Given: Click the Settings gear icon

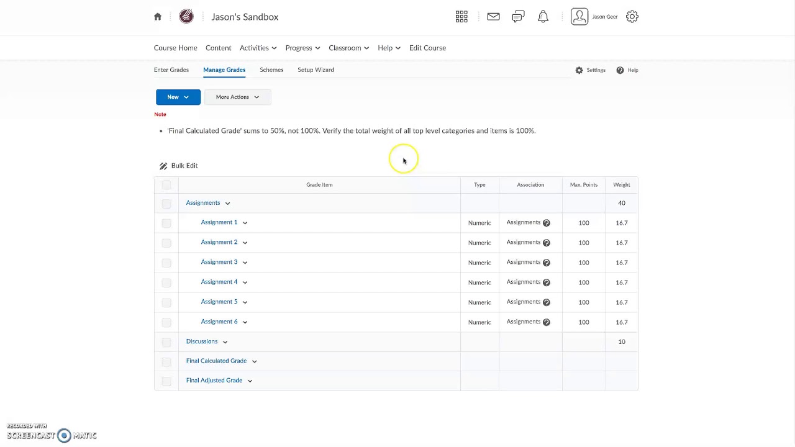Looking at the screenshot, I should point(579,70).
